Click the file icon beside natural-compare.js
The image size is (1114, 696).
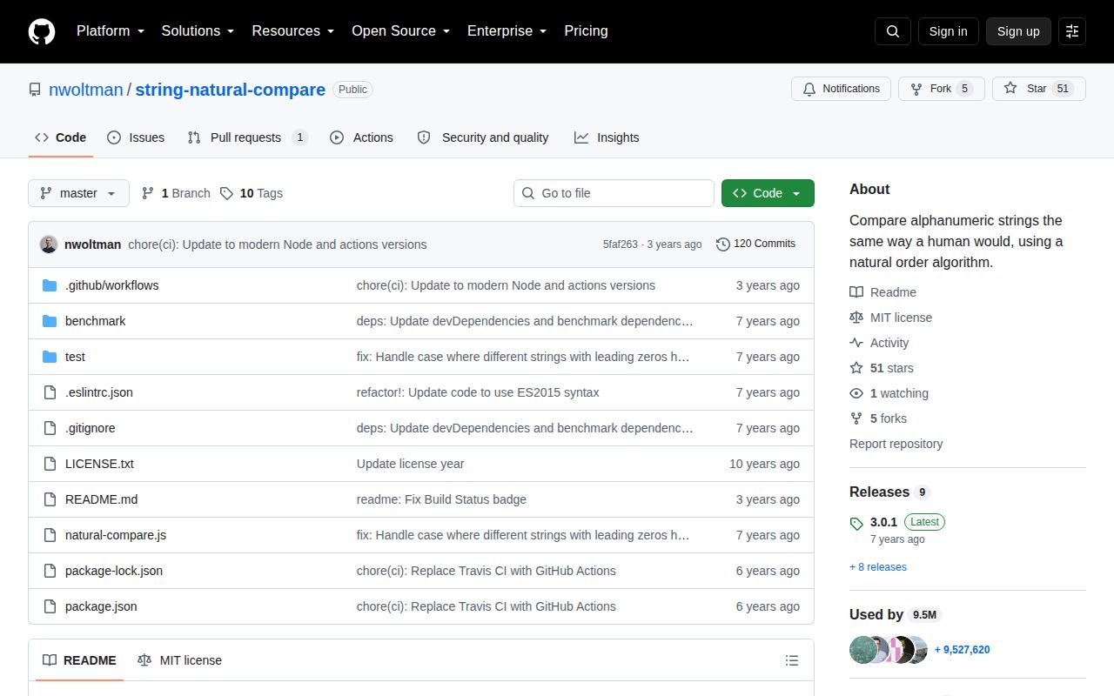(50, 535)
